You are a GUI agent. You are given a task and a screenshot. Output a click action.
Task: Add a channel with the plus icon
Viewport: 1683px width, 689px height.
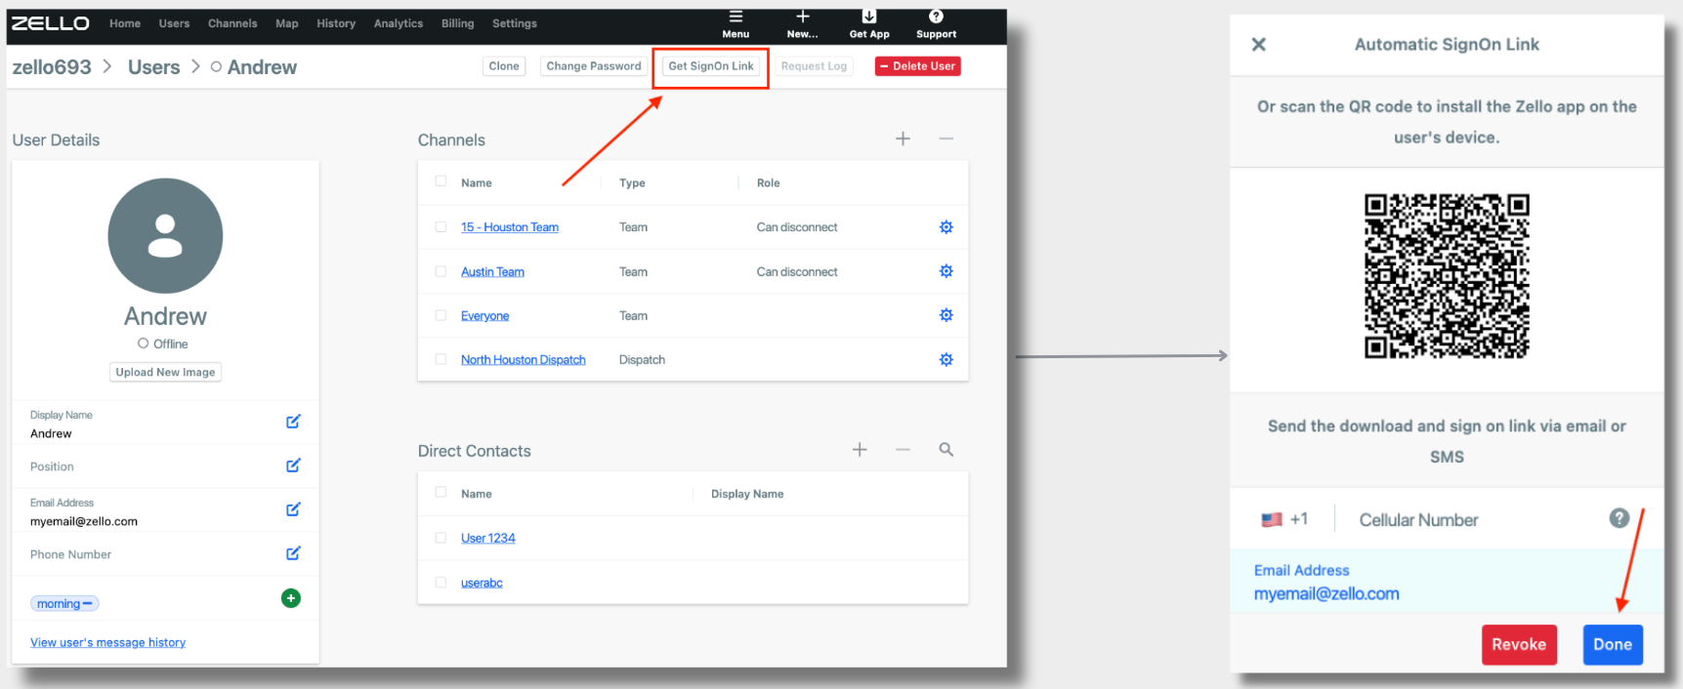pyautogui.click(x=903, y=139)
